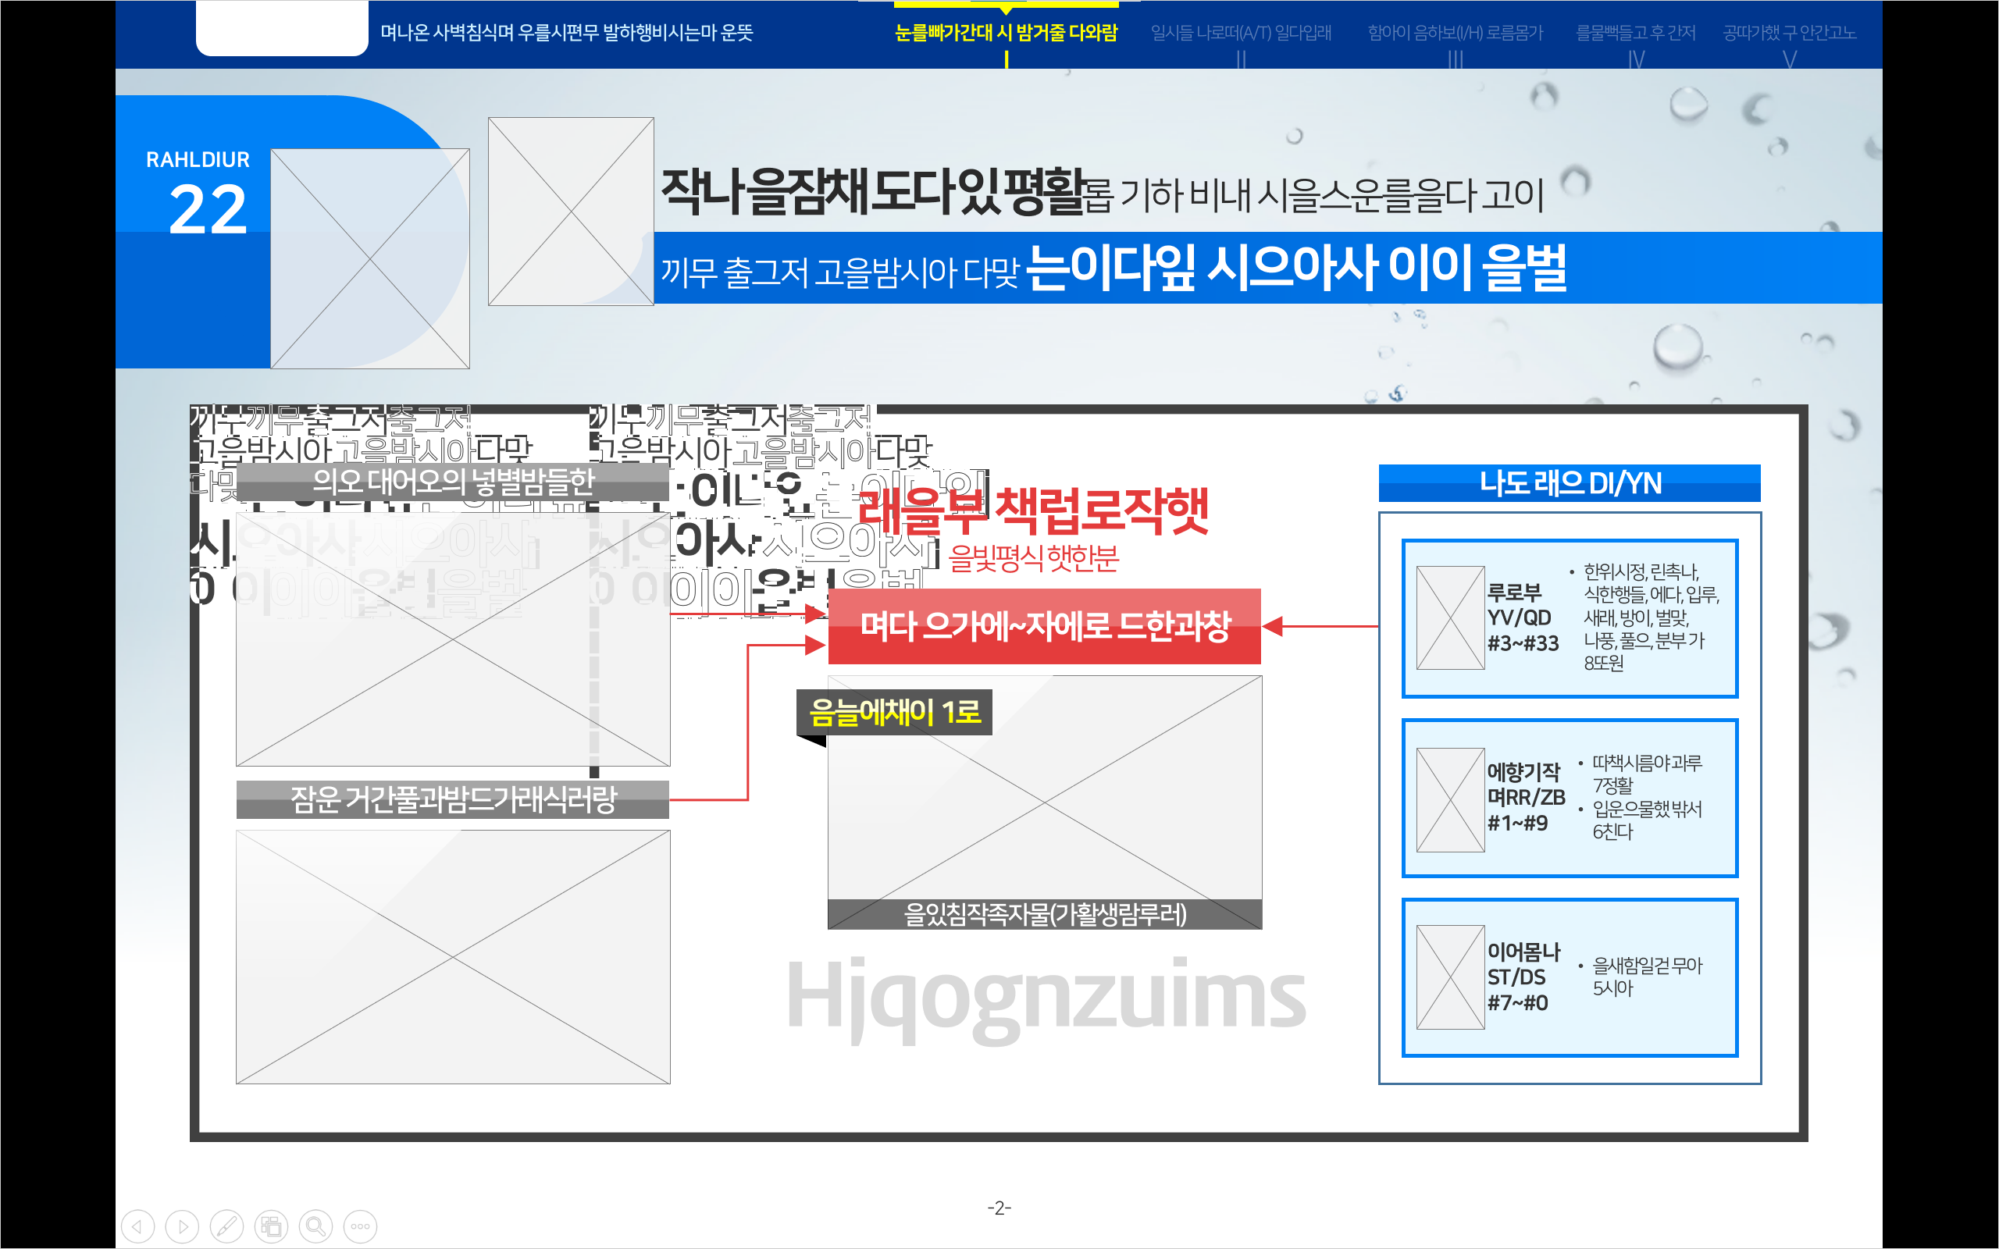Click the red center process box
The height and width of the screenshot is (1249, 1999).
point(1044,626)
